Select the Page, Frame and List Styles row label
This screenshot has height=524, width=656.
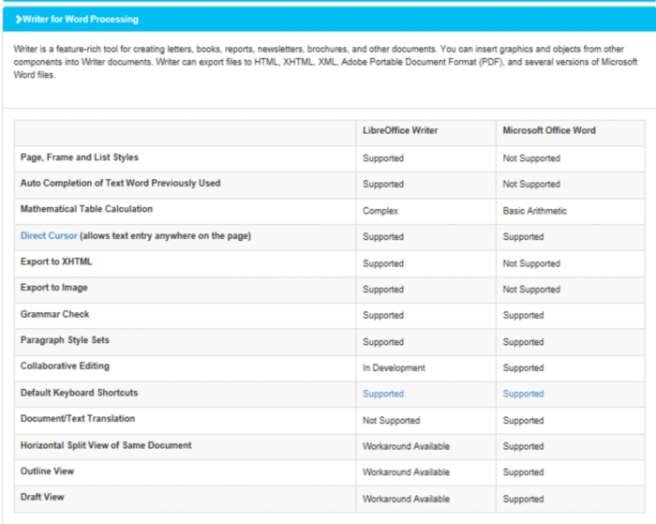(x=80, y=157)
